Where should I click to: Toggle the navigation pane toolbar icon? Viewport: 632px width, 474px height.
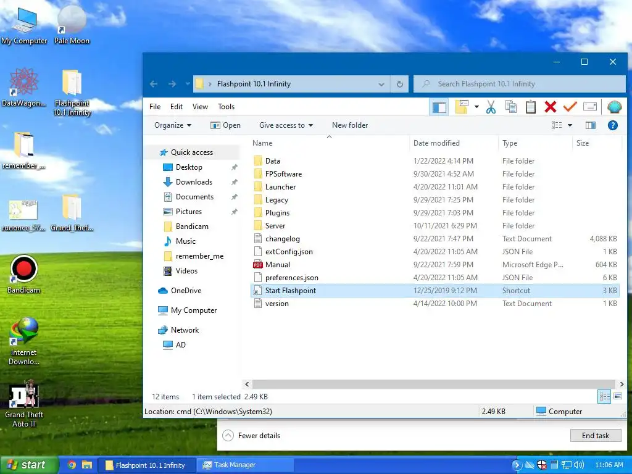tap(439, 107)
